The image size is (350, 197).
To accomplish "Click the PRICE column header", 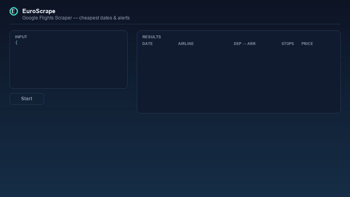I will pyautogui.click(x=307, y=44).
